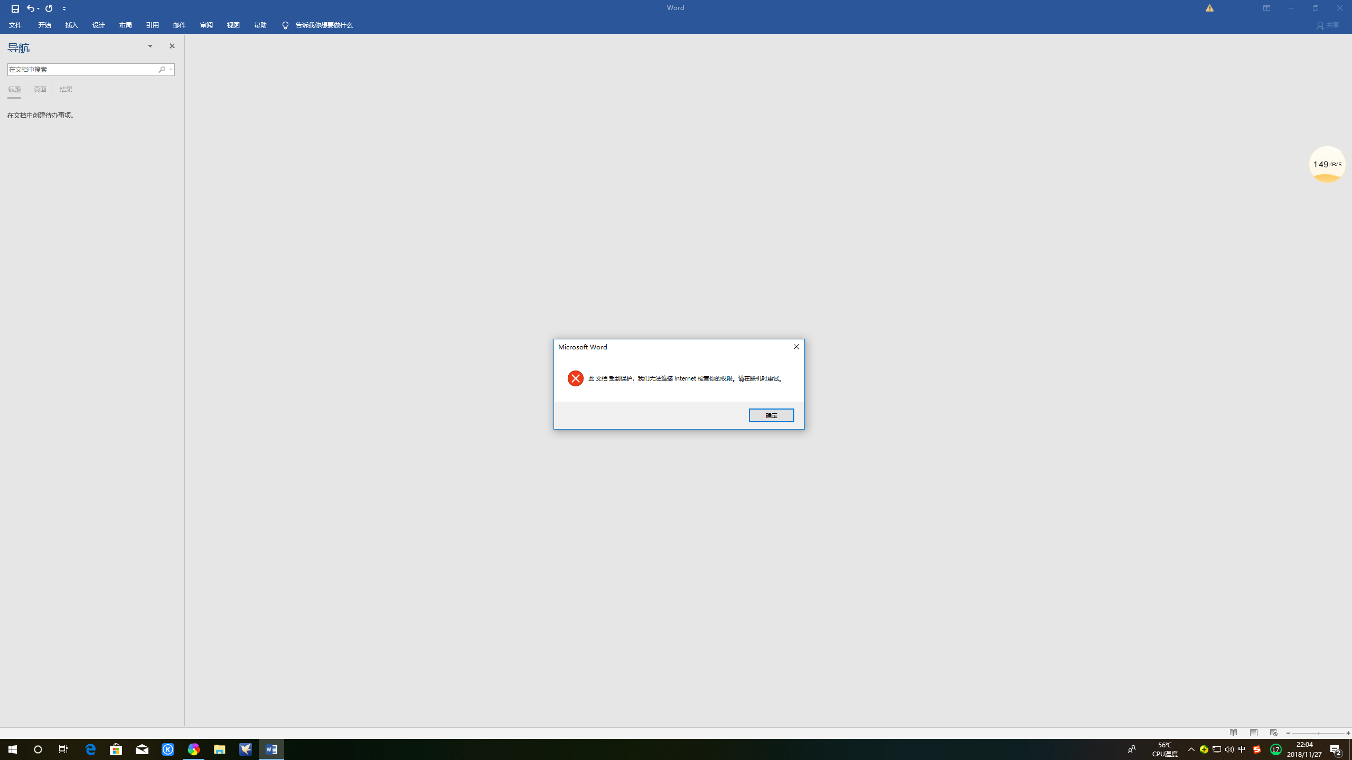The height and width of the screenshot is (760, 1352).
Task: Switch to the 帮助 (Help) ribbon tab
Action: click(260, 25)
